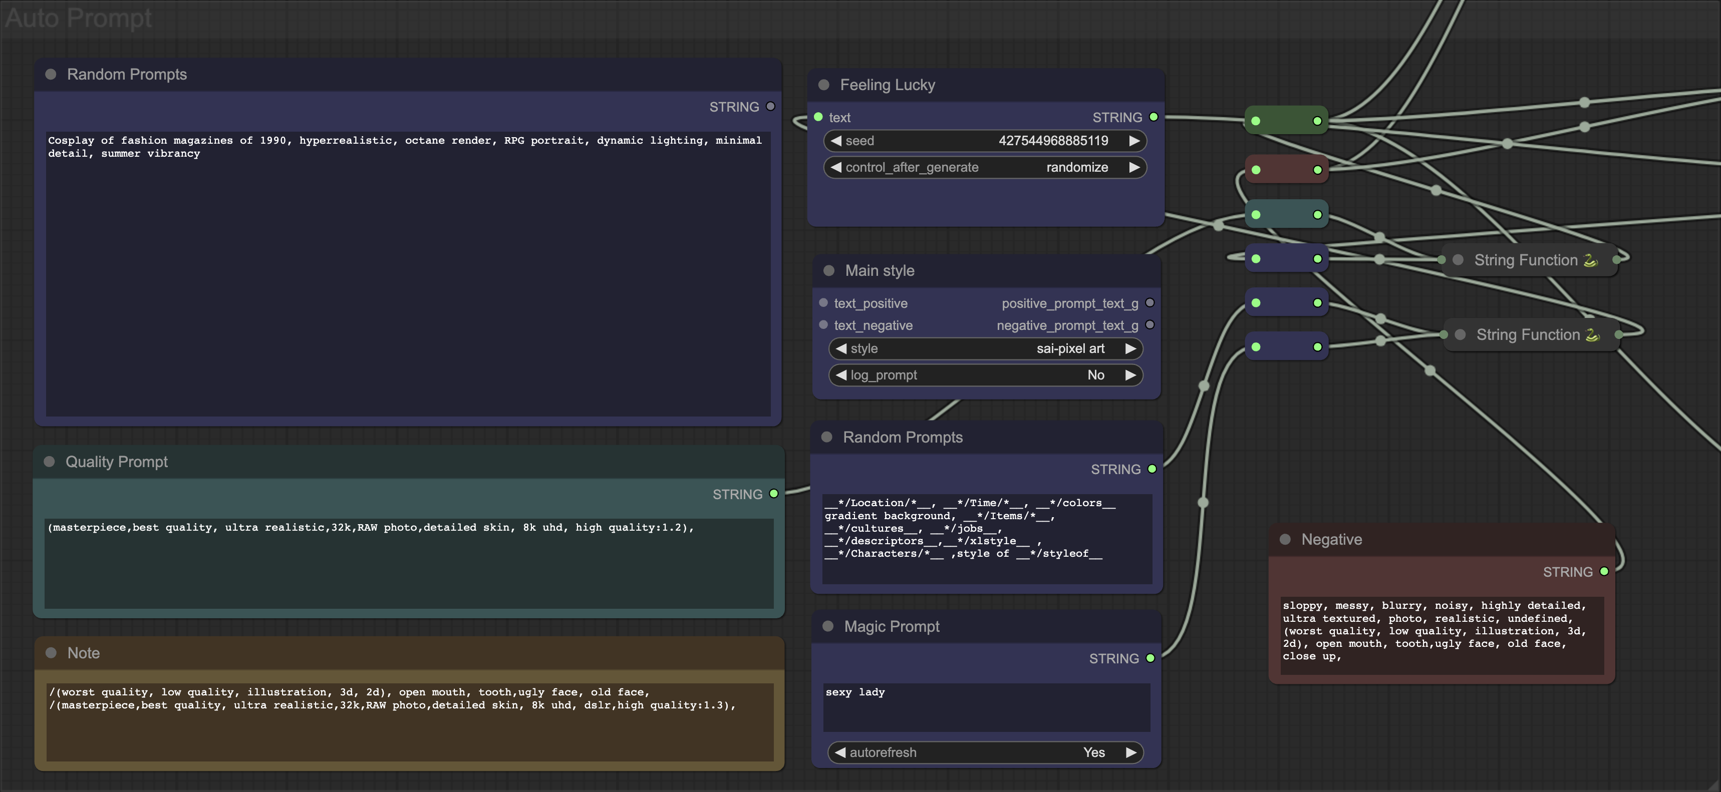The image size is (1721, 792).
Task: Click the Quality Prompt masterpiece text field
Action: click(409, 563)
